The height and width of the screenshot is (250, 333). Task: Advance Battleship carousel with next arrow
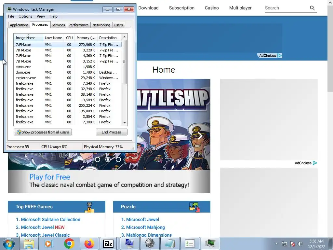[200, 136]
